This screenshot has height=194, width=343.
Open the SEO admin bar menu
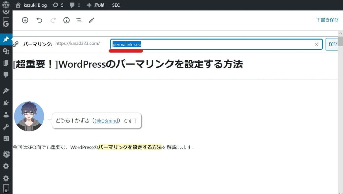tap(116, 5)
